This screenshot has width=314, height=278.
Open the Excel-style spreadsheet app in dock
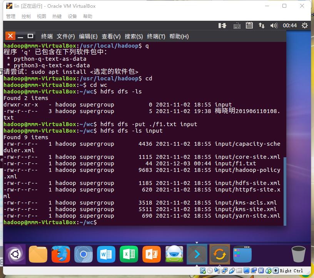[x=129, y=254]
